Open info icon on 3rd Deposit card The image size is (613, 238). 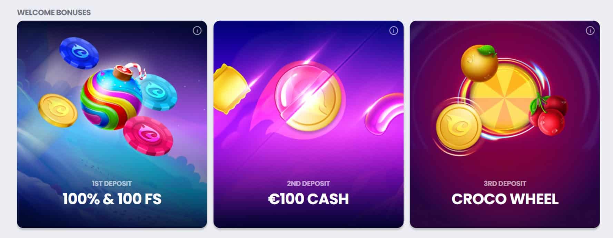590,31
